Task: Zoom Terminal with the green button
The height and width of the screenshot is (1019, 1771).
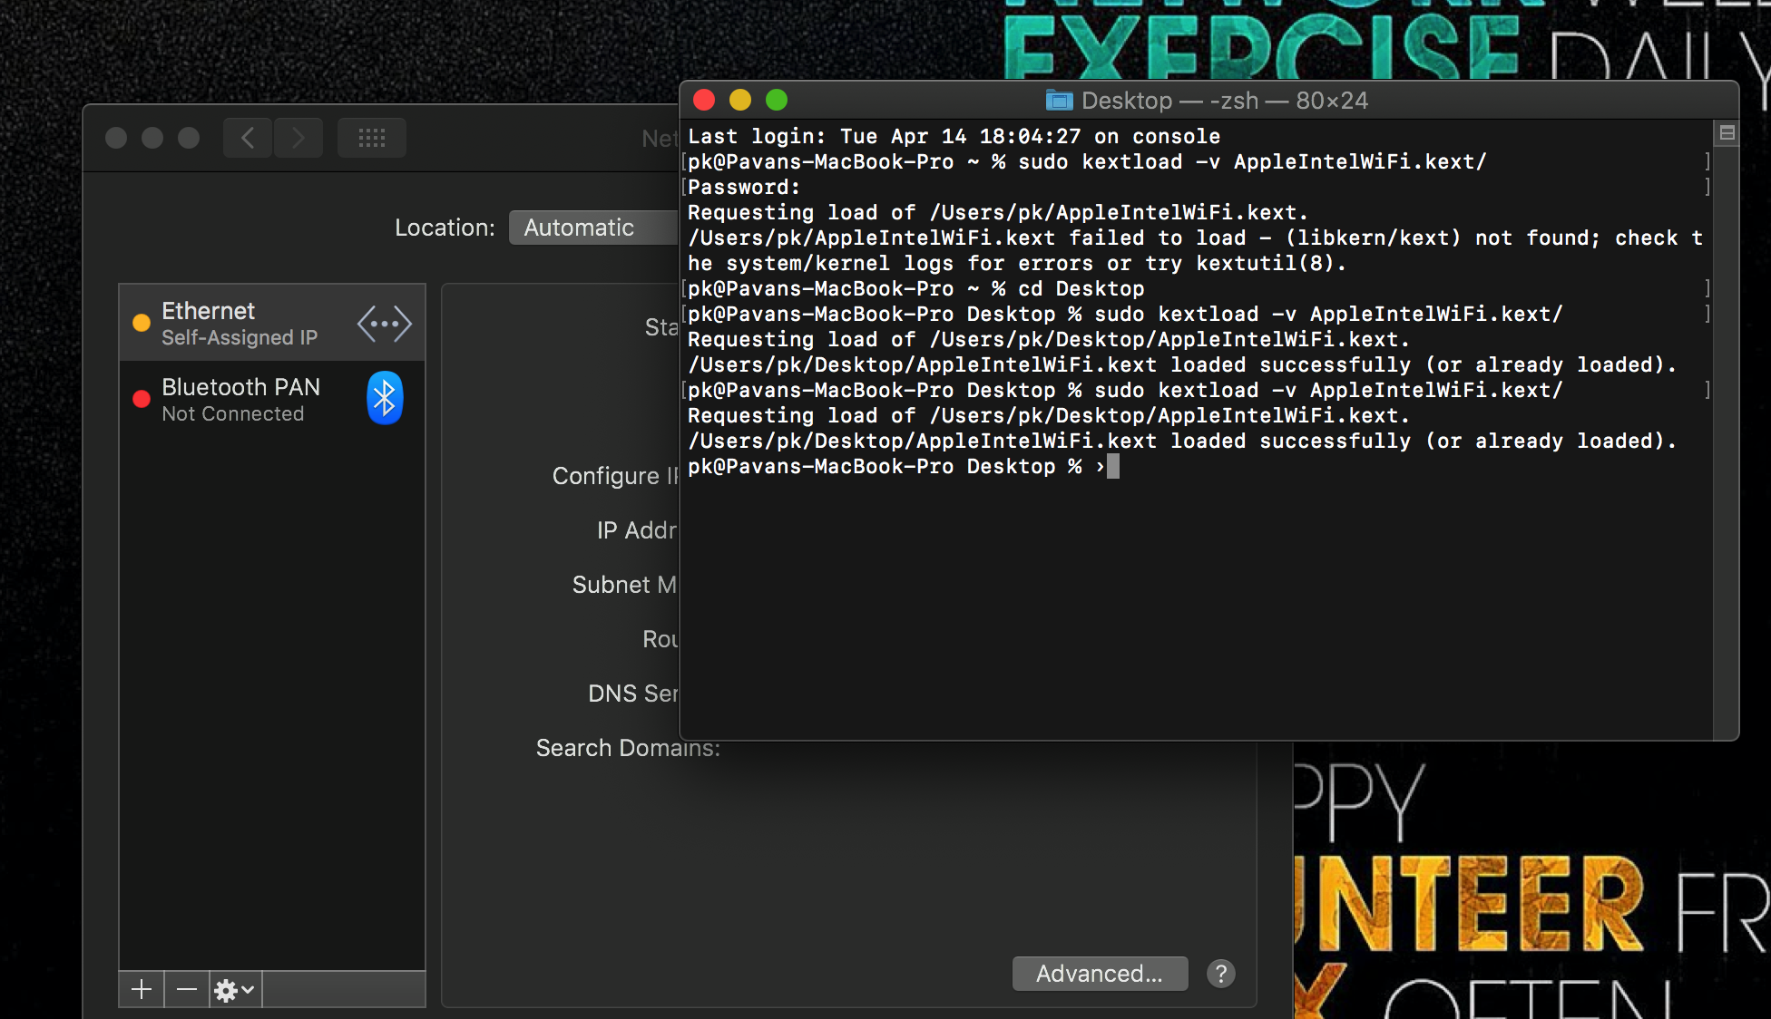Action: [777, 100]
